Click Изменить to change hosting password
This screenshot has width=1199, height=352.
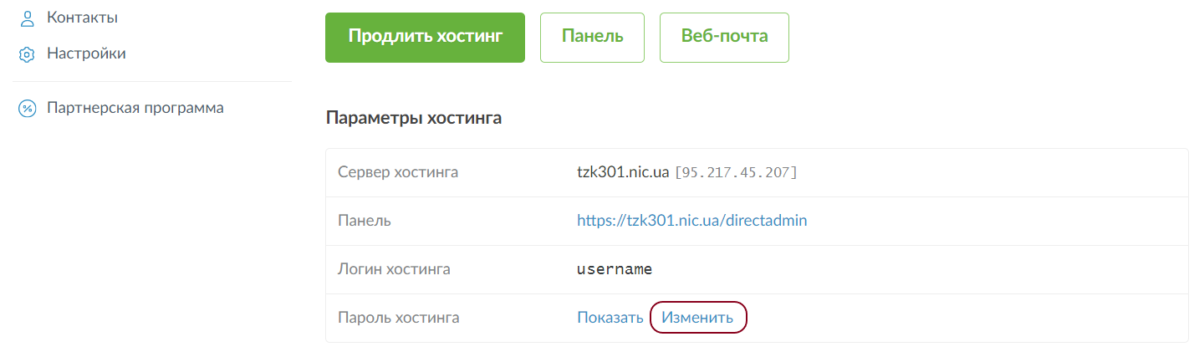point(697,318)
